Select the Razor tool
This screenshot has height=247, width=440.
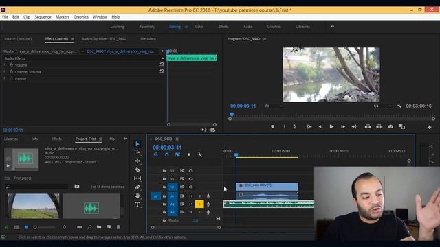click(137, 169)
